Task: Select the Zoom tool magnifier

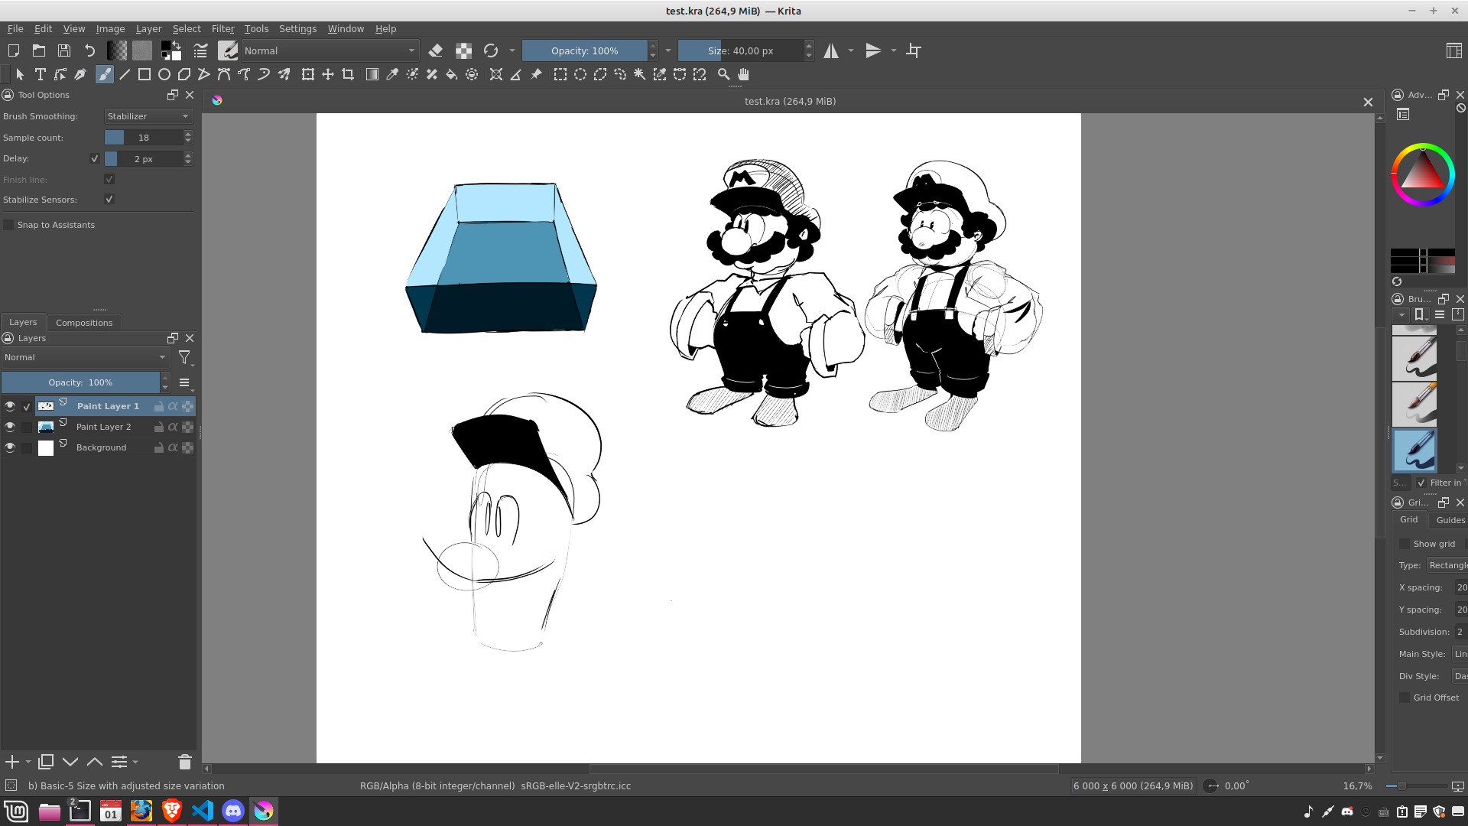Action: point(723,74)
